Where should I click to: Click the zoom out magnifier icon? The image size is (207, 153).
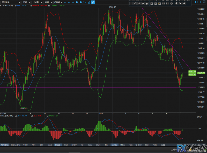coord(81,2)
